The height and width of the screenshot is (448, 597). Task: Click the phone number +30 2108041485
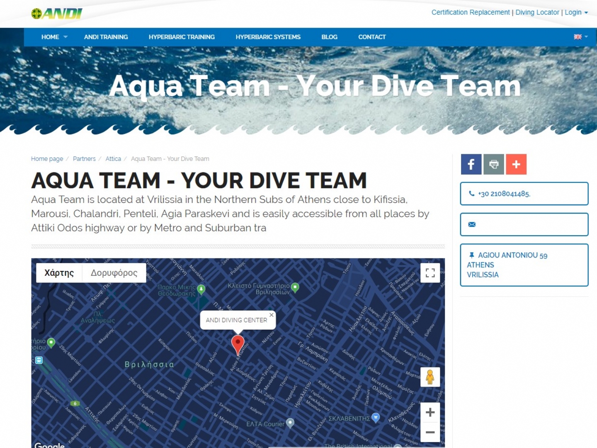pyautogui.click(x=504, y=194)
